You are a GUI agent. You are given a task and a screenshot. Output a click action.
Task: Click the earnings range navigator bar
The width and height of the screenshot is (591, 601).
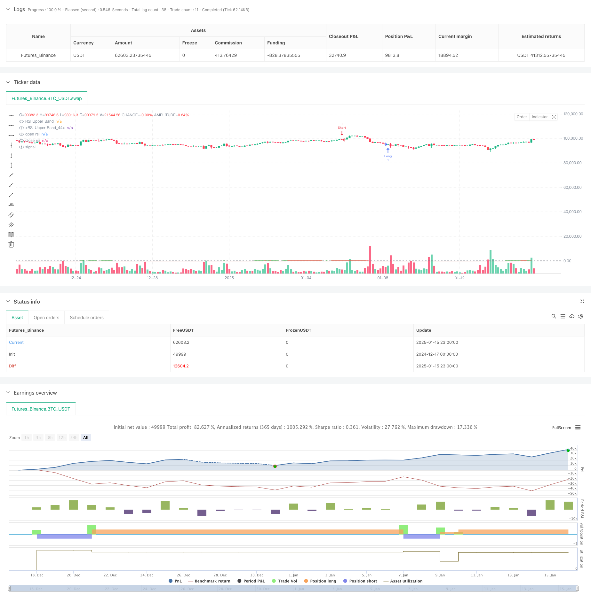293,588
